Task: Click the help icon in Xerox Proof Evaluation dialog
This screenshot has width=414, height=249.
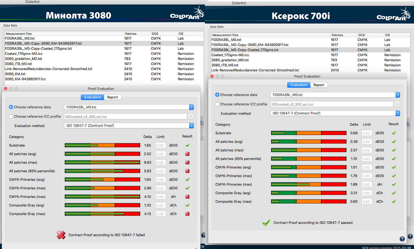Action: (402, 239)
